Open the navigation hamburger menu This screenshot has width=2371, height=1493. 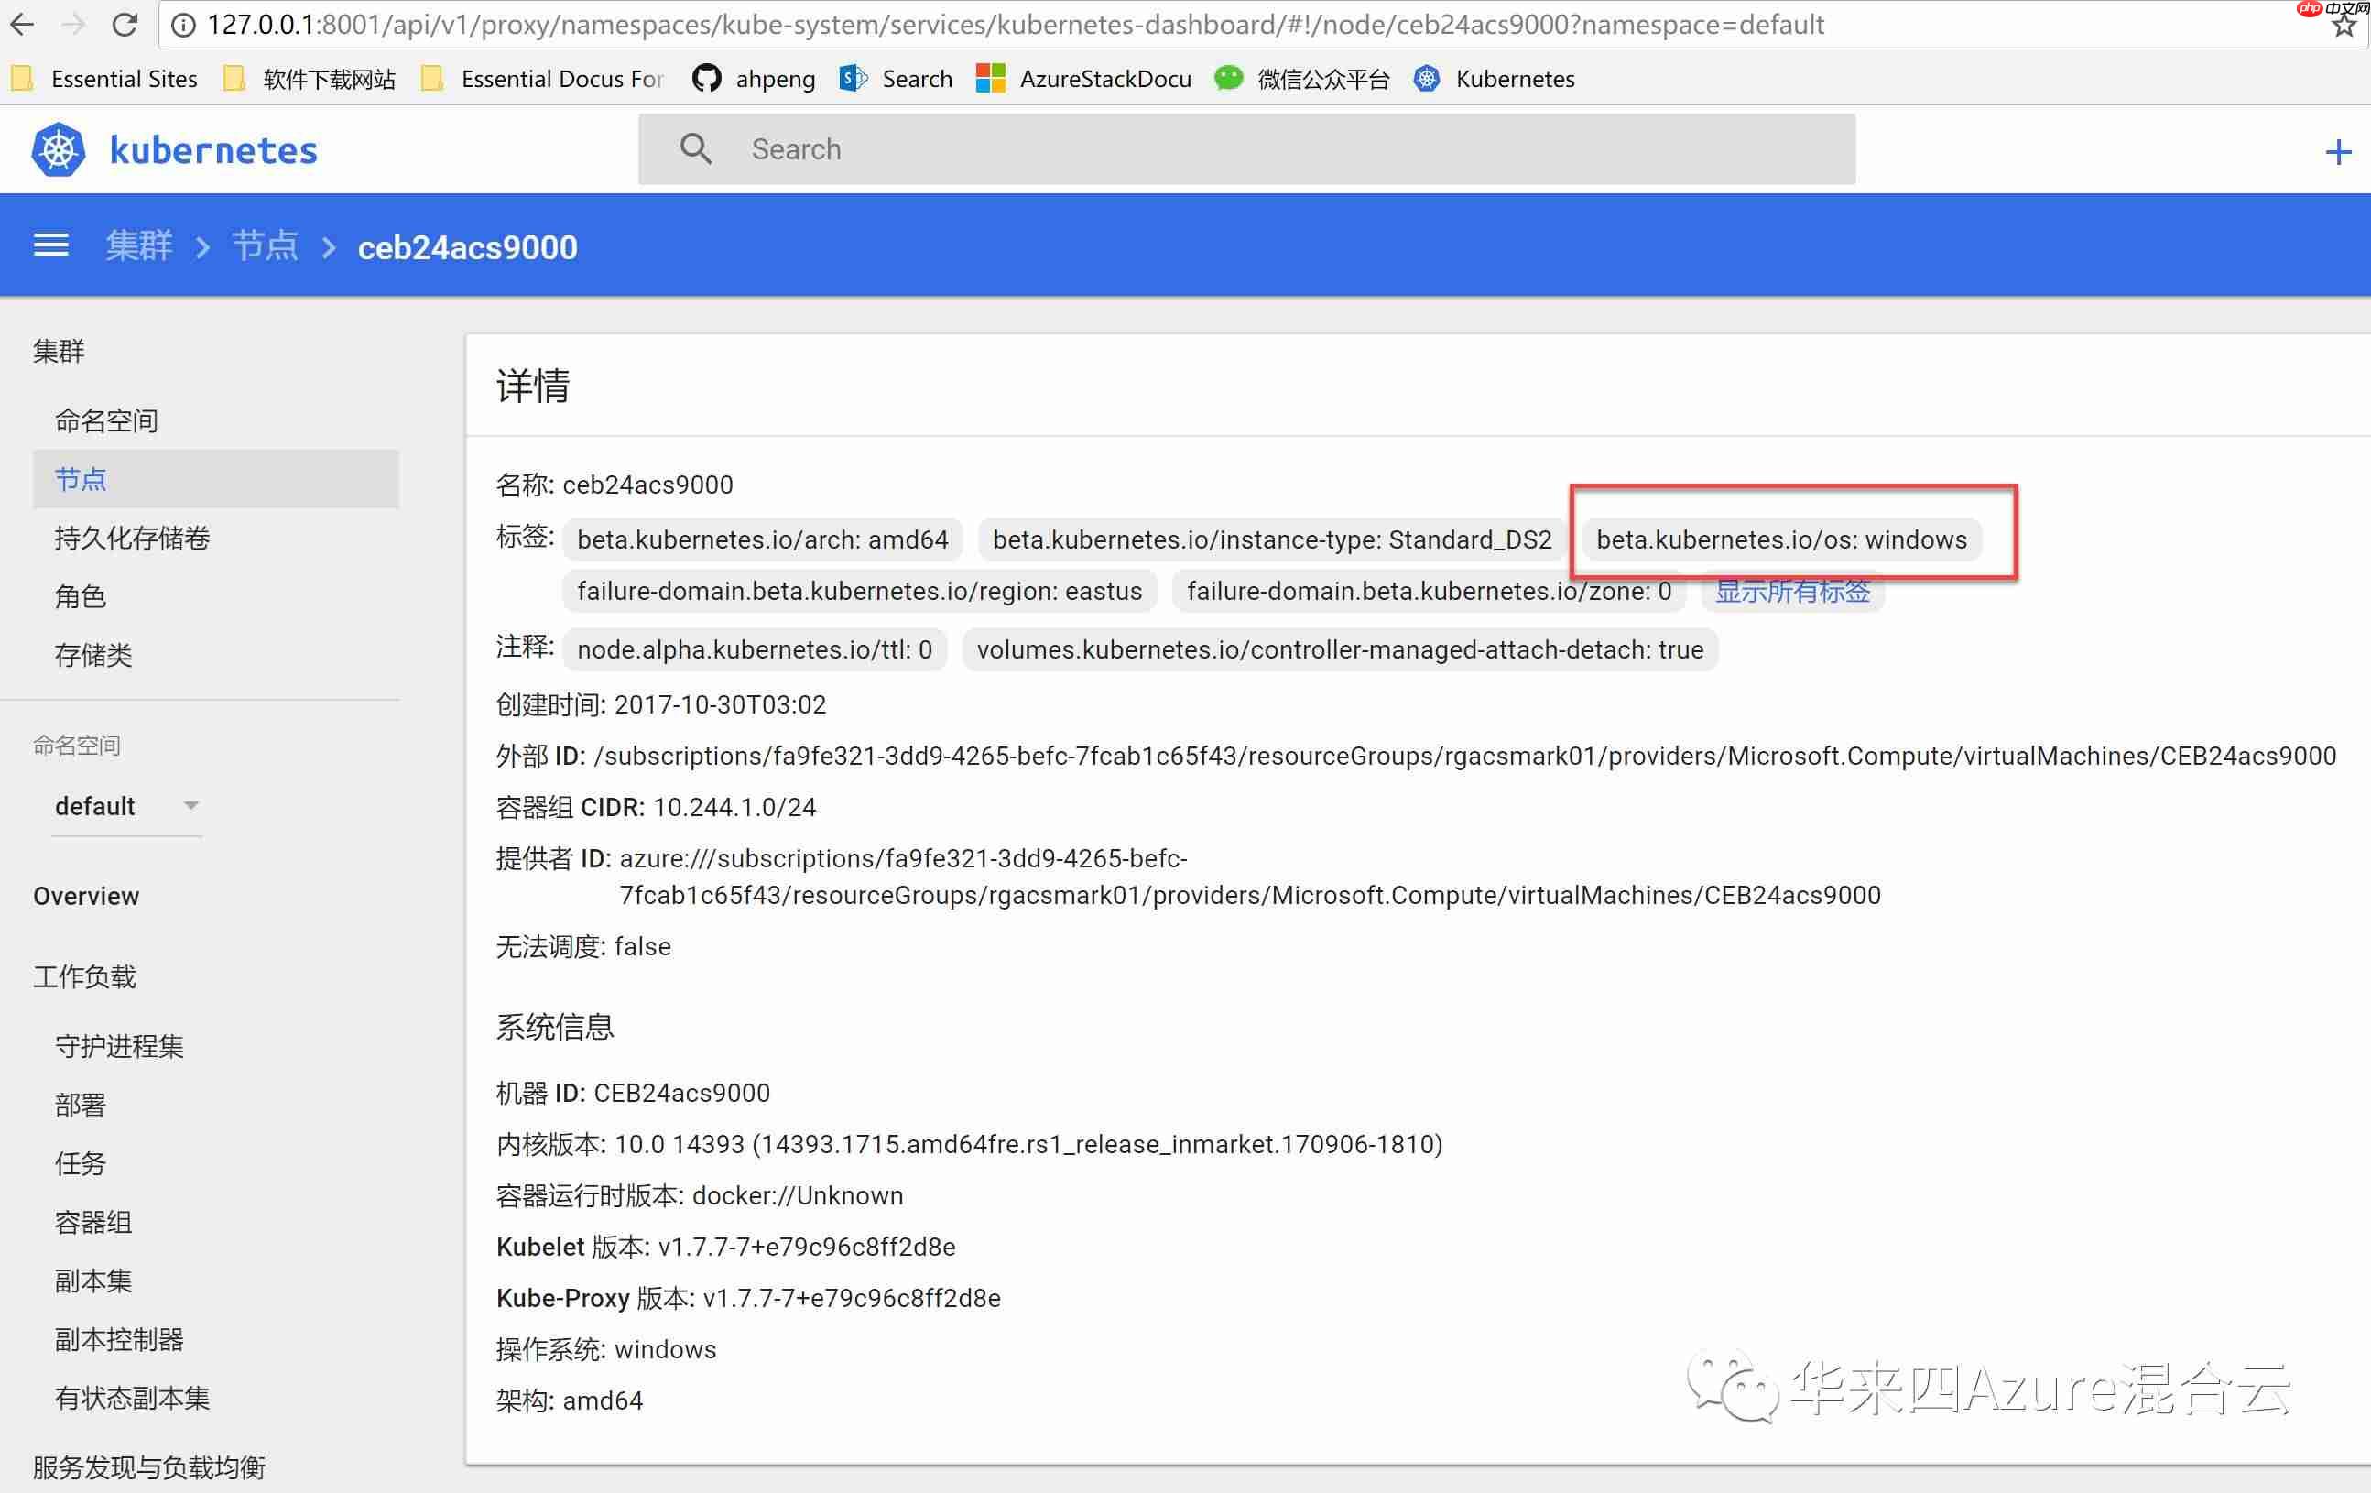(x=50, y=245)
